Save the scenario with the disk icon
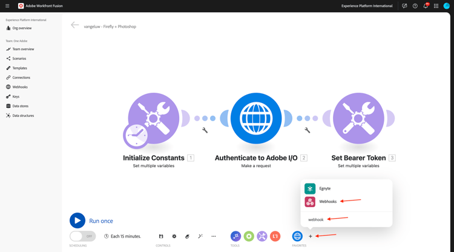Viewport: 454px width, 252px height. tap(161, 236)
